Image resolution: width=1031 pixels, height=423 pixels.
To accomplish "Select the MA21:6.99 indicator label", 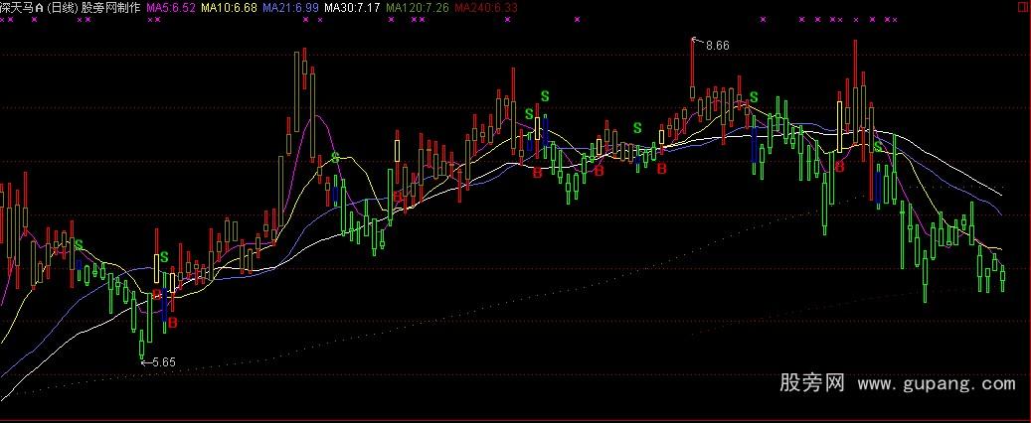I will coord(290,8).
